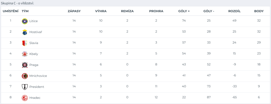Click the Mnichovice team logo
This screenshot has height=104, width=271.
click(x=25, y=76)
